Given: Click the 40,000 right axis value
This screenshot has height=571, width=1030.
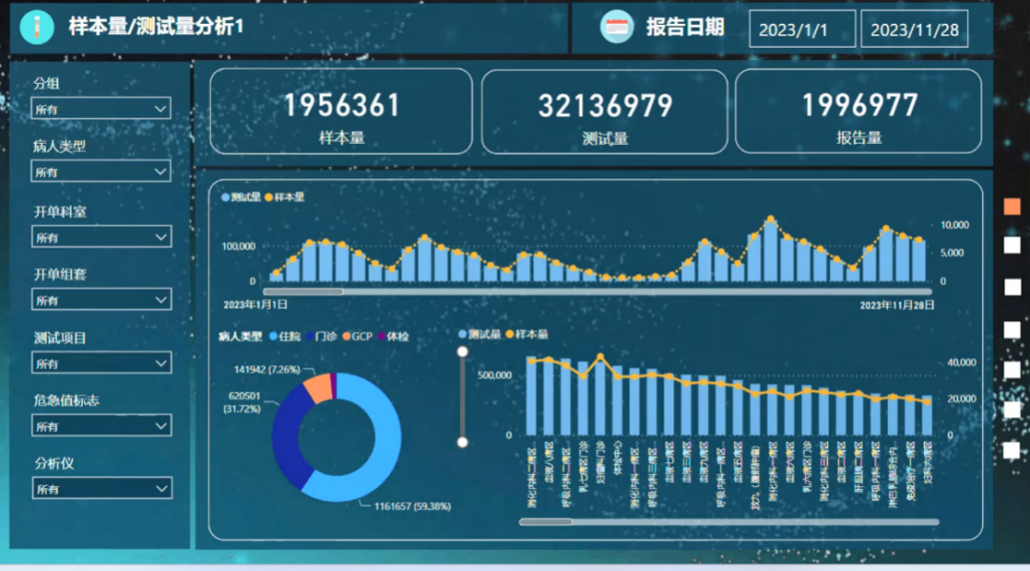Looking at the screenshot, I should point(961,362).
